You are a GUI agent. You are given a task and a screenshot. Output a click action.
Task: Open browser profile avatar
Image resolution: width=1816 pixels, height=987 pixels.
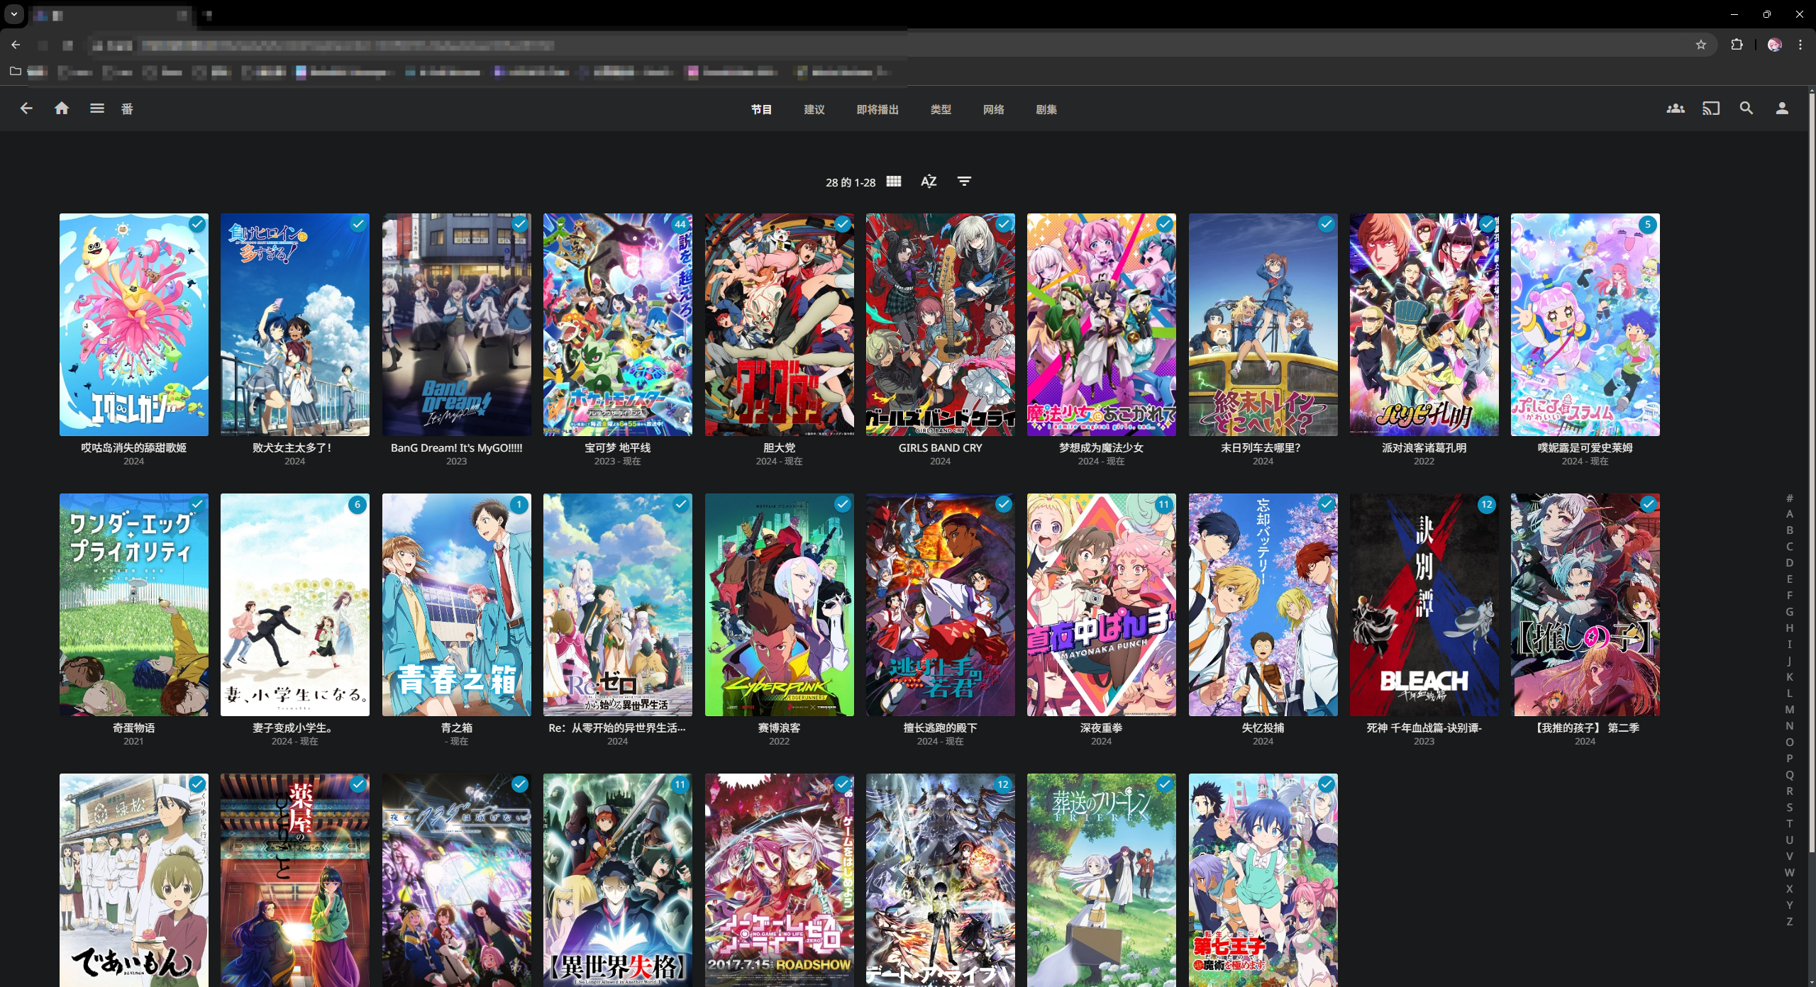point(1775,45)
